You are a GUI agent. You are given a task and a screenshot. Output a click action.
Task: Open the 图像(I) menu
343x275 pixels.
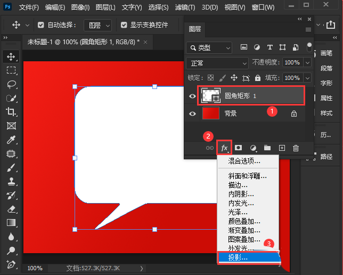coord(80,7)
